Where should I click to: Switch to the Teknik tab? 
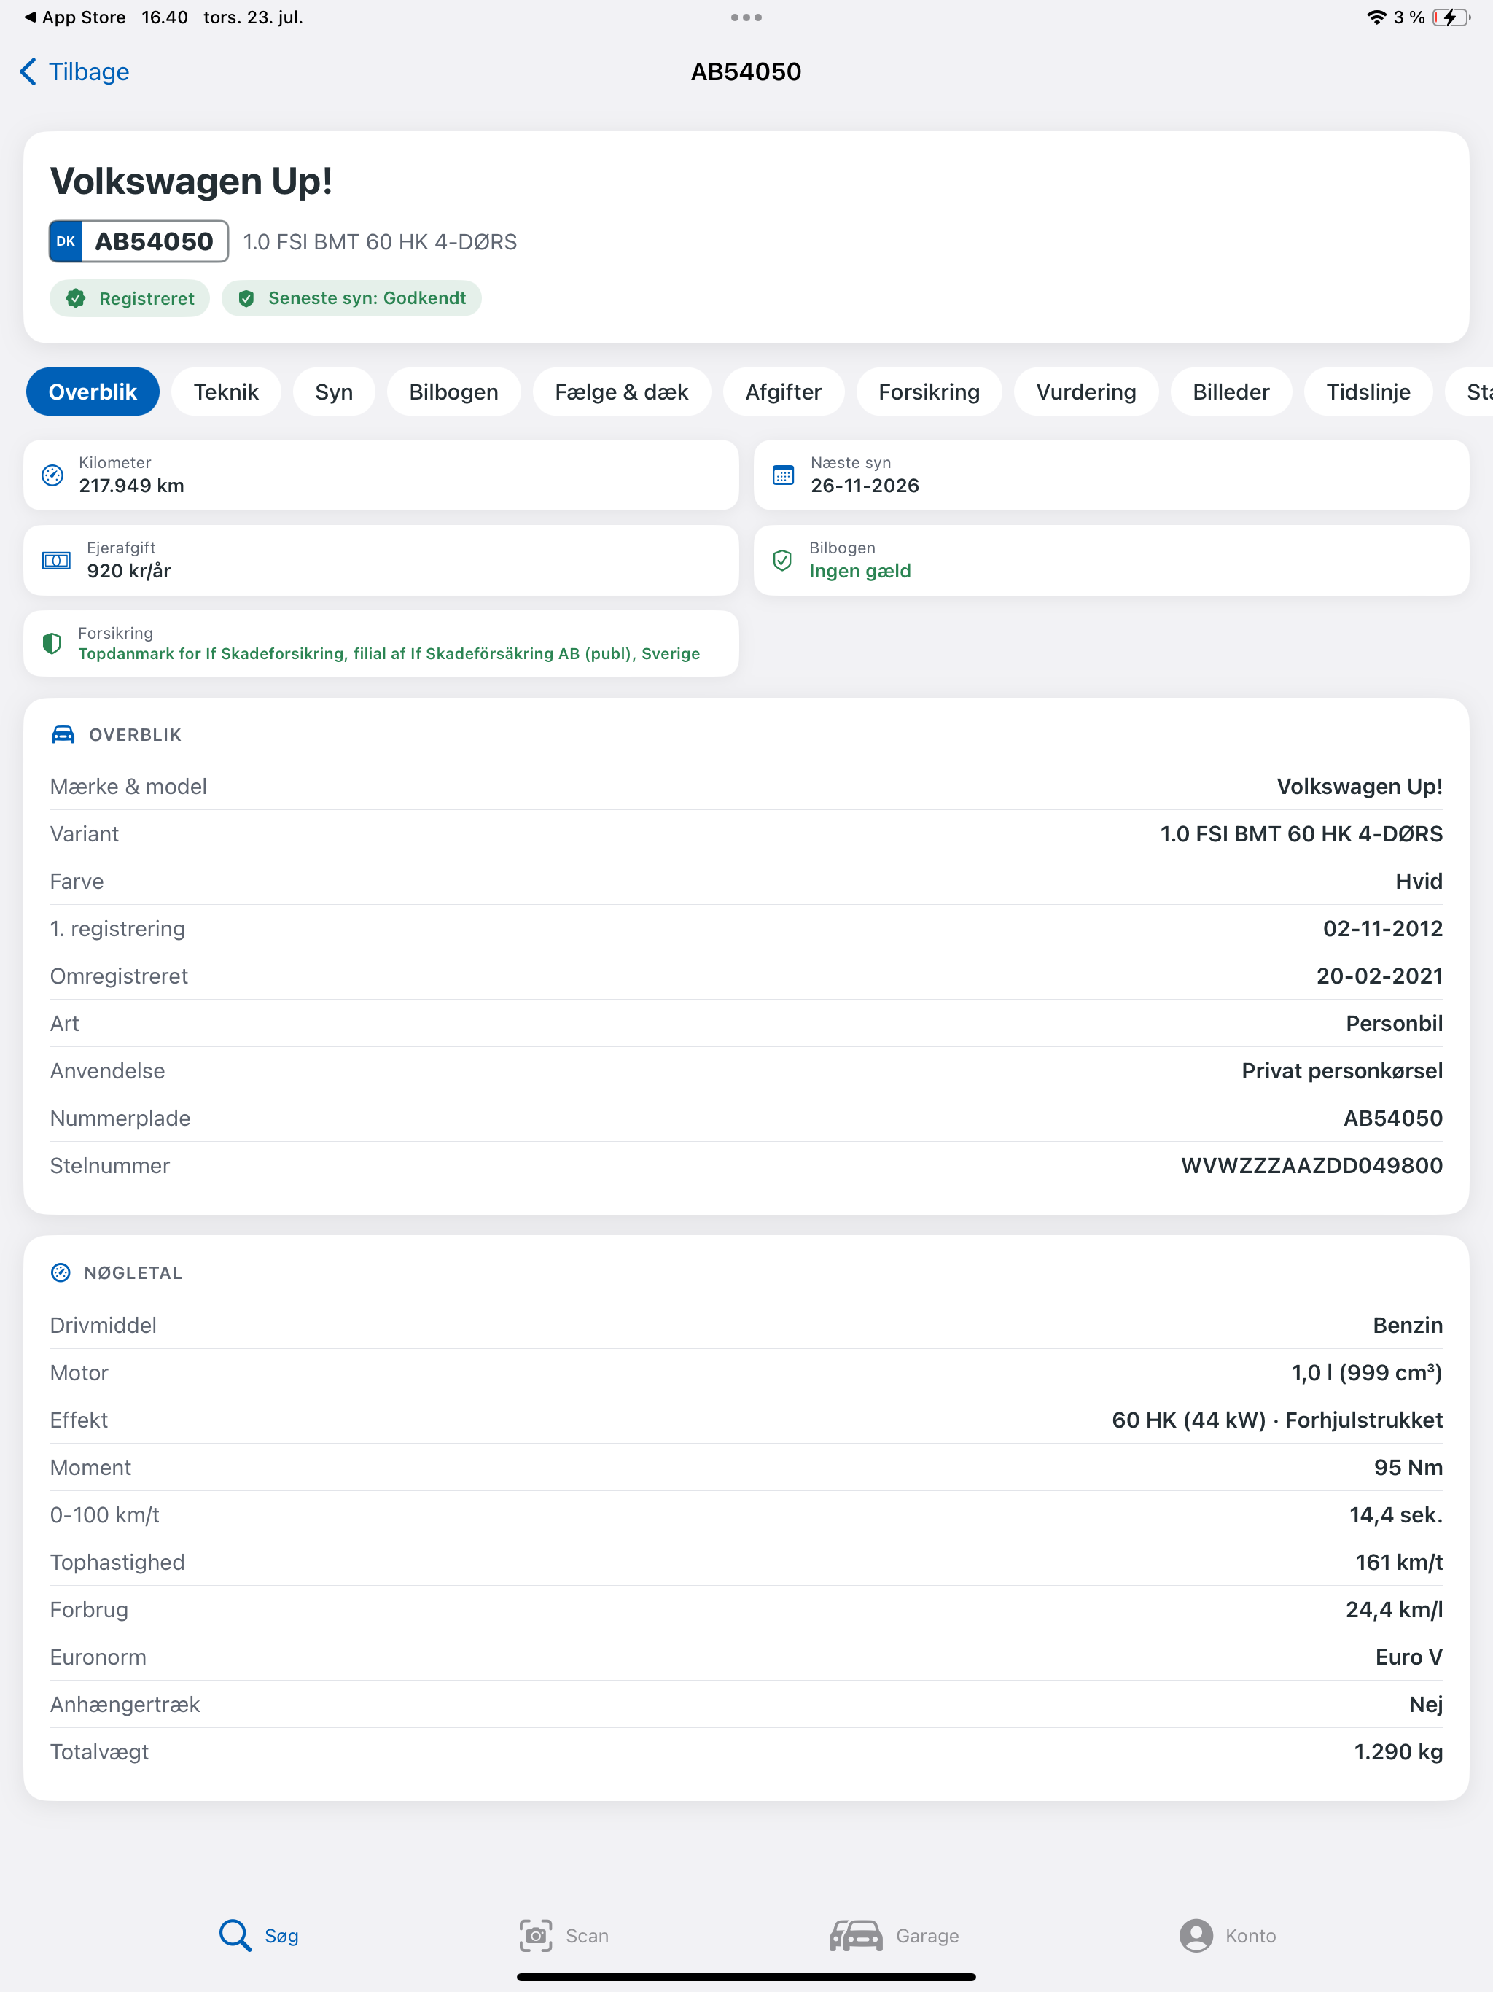click(226, 392)
